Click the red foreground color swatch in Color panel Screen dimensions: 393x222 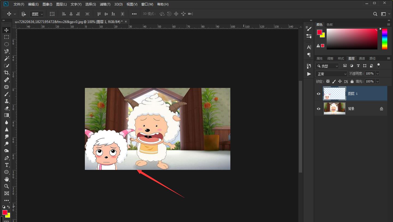tap(319, 32)
